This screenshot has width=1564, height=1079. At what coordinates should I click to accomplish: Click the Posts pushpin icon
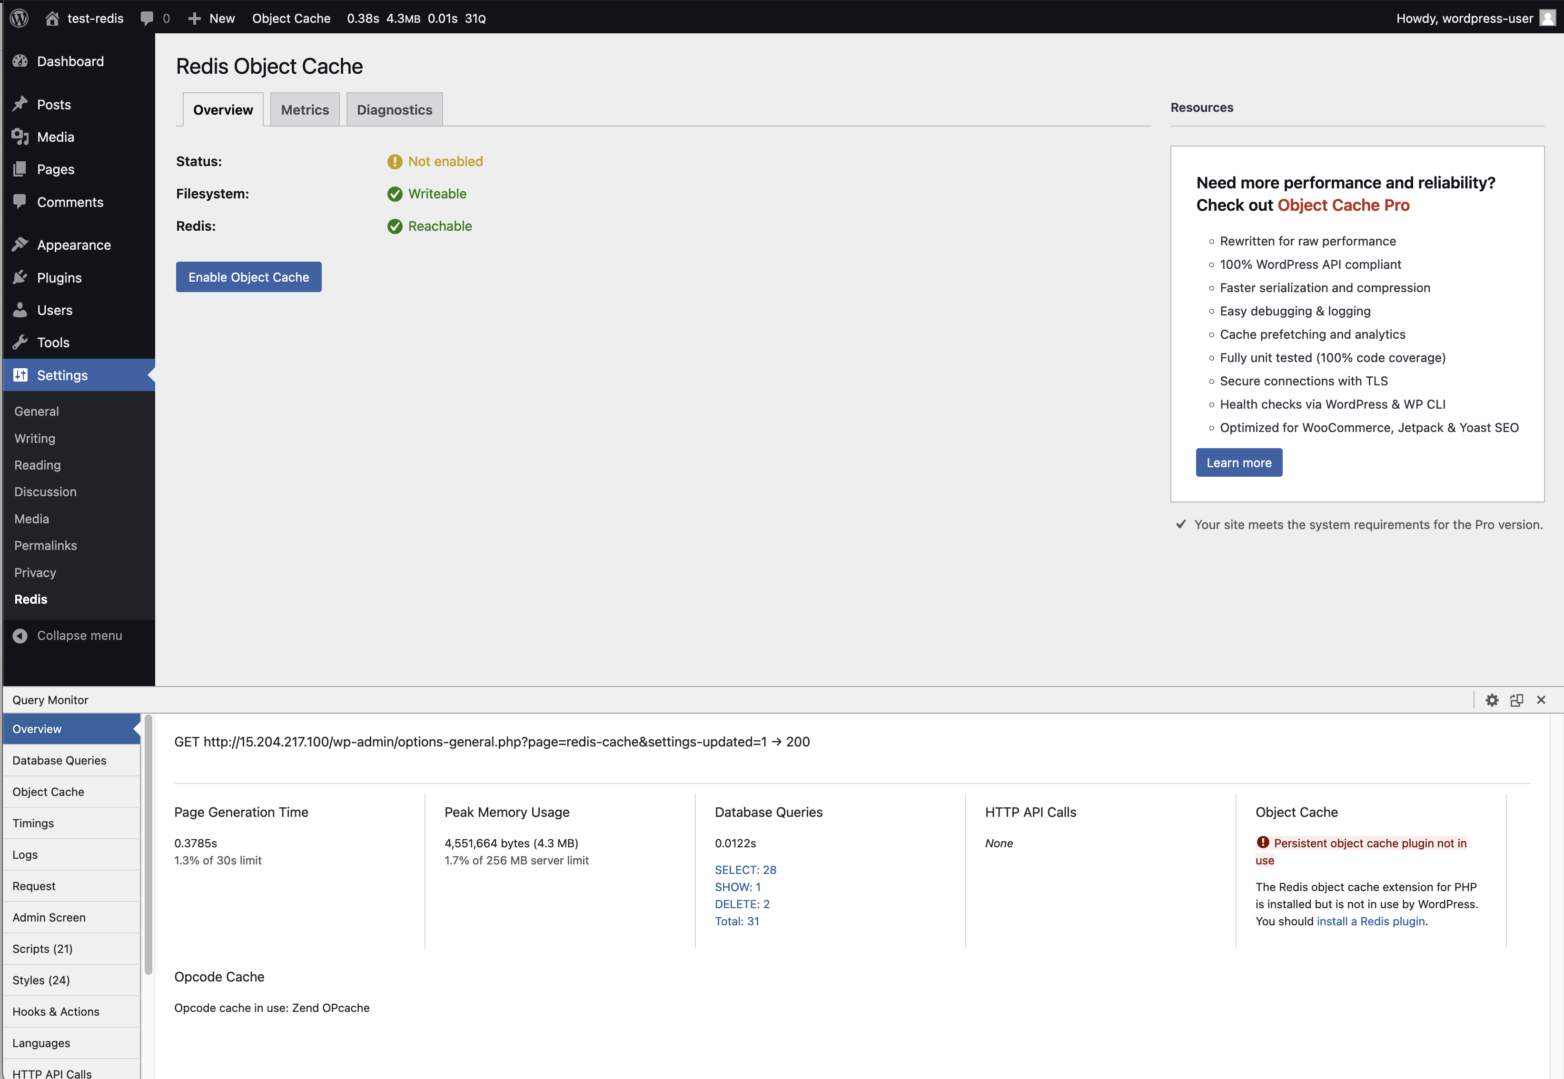[20, 104]
